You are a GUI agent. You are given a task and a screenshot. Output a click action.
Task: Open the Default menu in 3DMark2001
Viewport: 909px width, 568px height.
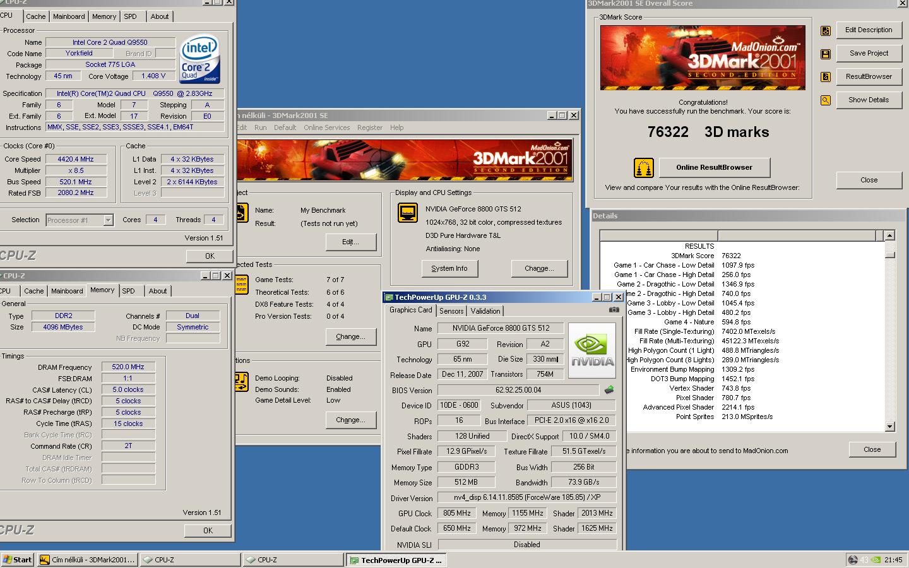coord(285,127)
